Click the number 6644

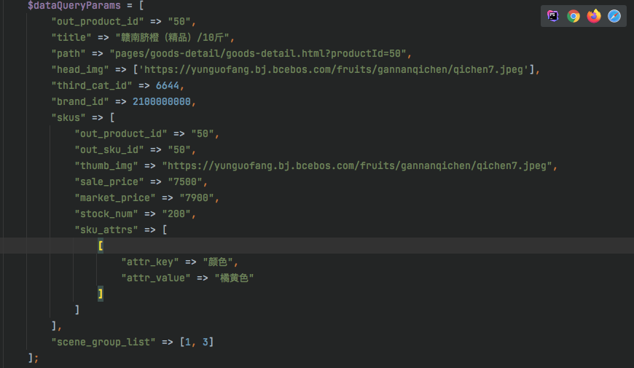tap(168, 86)
